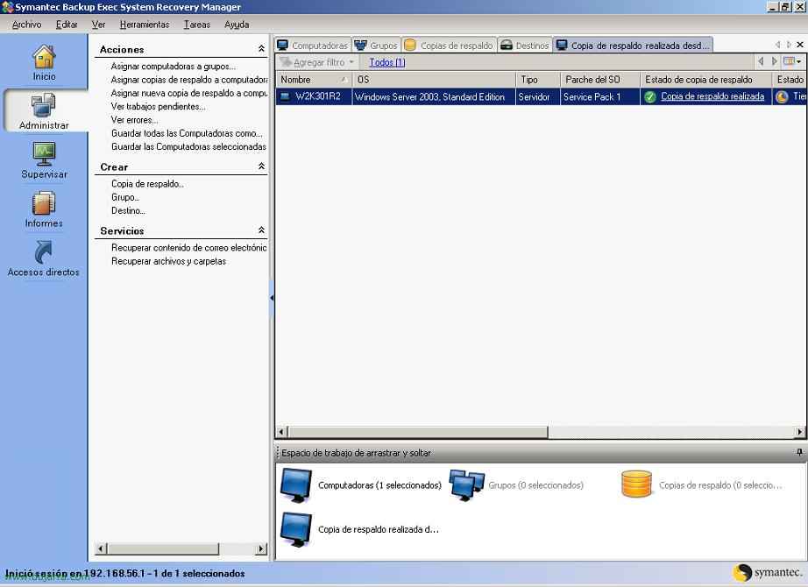Open the Supervisar monitor icon

coord(44,154)
